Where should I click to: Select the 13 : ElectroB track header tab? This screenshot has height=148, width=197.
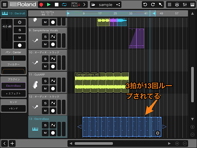click(14, 13)
